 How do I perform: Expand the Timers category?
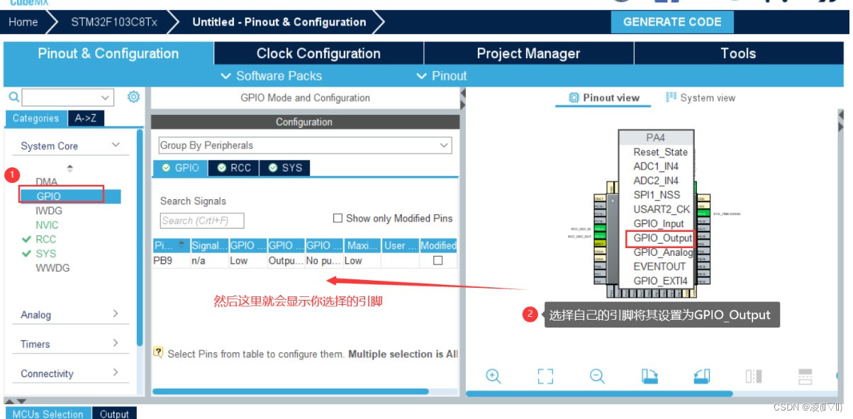click(x=116, y=343)
